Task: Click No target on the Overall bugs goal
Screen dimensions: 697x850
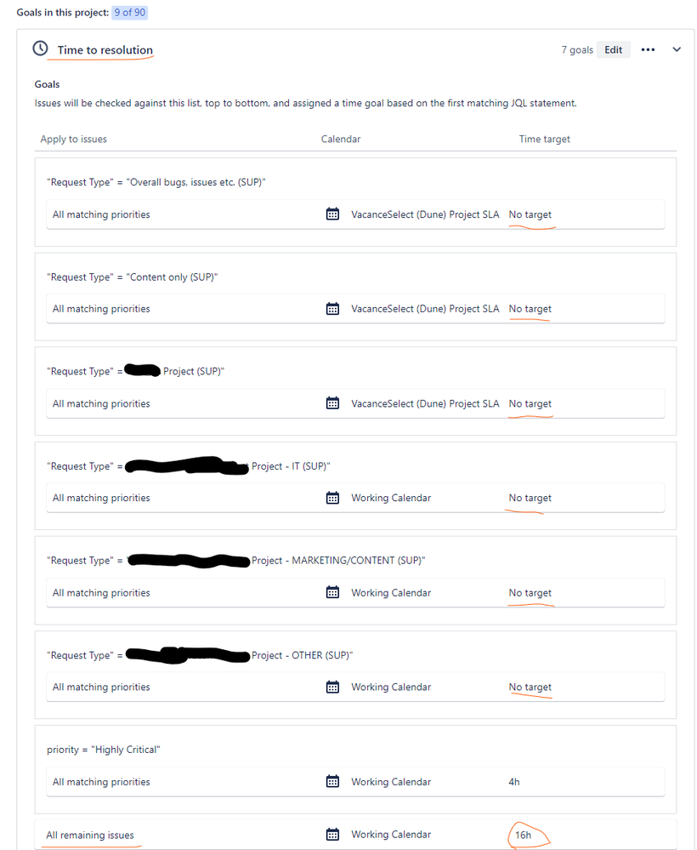Action: [x=530, y=214]
